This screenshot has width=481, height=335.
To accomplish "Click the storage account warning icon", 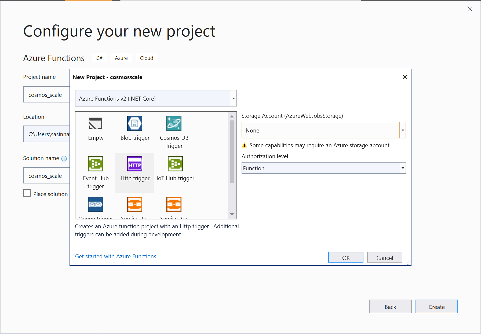I will [x=245, y=145].
